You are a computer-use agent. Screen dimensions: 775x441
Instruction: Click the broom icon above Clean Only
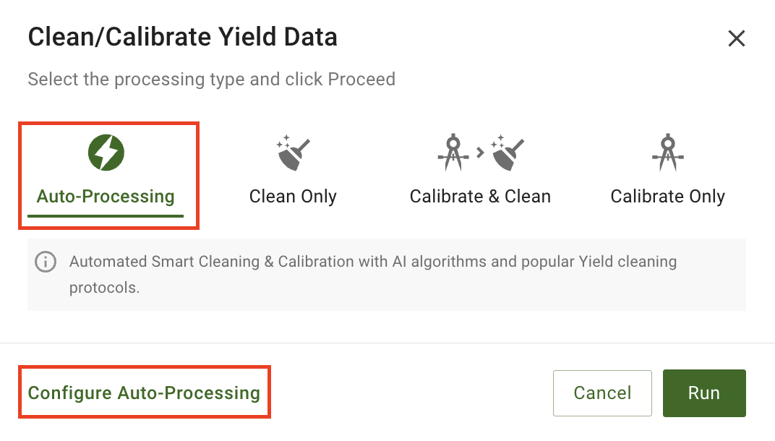coord(293,153)
